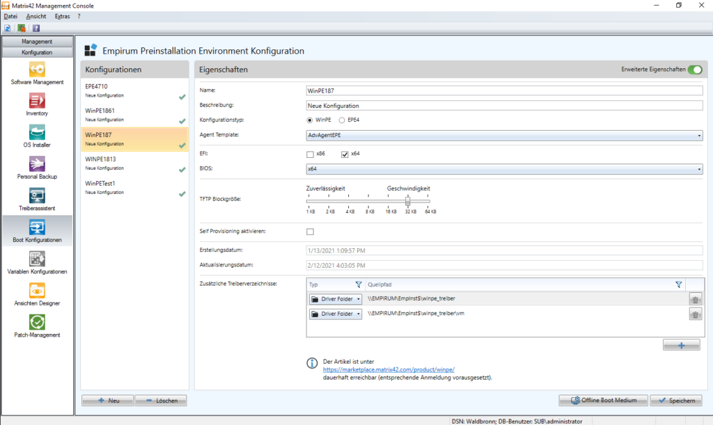Click the info icon beside the article note
This screenshot has width=713, height=425.
click(312, 363)
